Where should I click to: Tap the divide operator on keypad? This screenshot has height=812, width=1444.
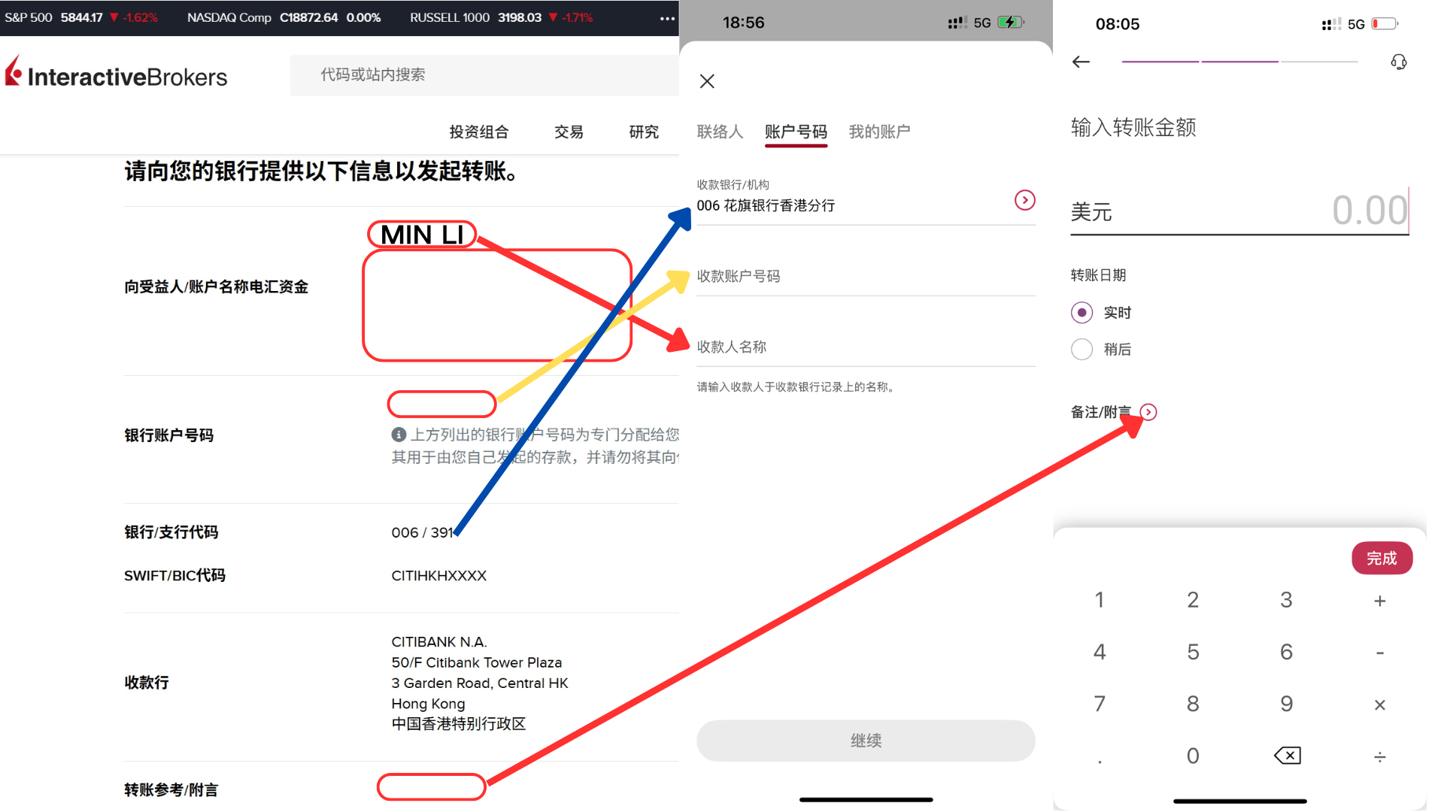[1379, 756]
